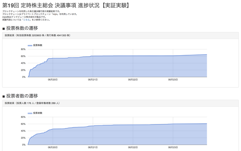Select the 投票者数 legend label
Image resolution: width=241 pixels, height=151 pixels.
click(x=38, y=113)
